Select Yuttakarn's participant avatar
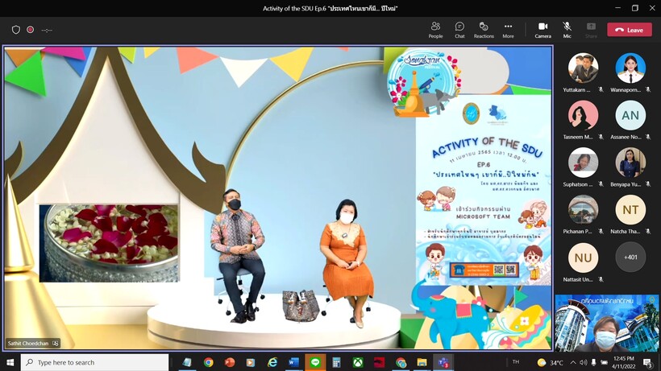This screenshot has width=661, height=371. point(583,68)
